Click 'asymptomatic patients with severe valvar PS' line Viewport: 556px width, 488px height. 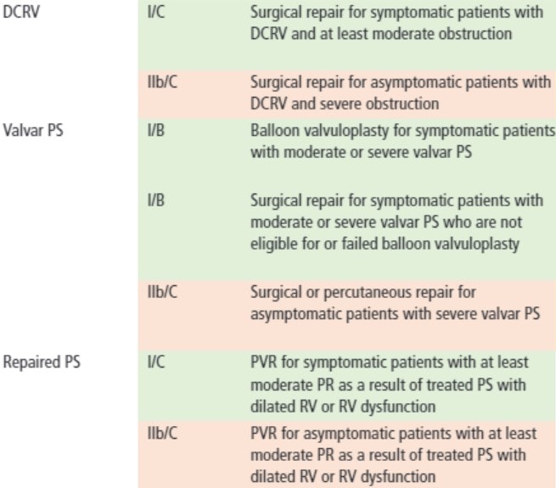[395, 314]
